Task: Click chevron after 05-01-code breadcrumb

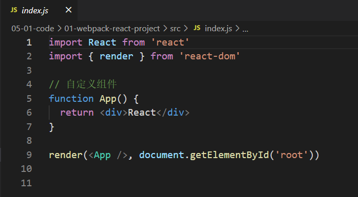Action: [60, 29]
